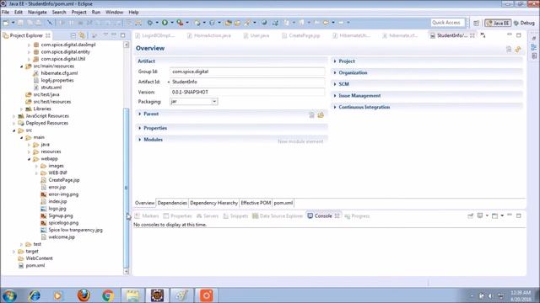540x303 pixels.
Task: Open Chrome from the taskbar
Action: [x=108, y=295]
